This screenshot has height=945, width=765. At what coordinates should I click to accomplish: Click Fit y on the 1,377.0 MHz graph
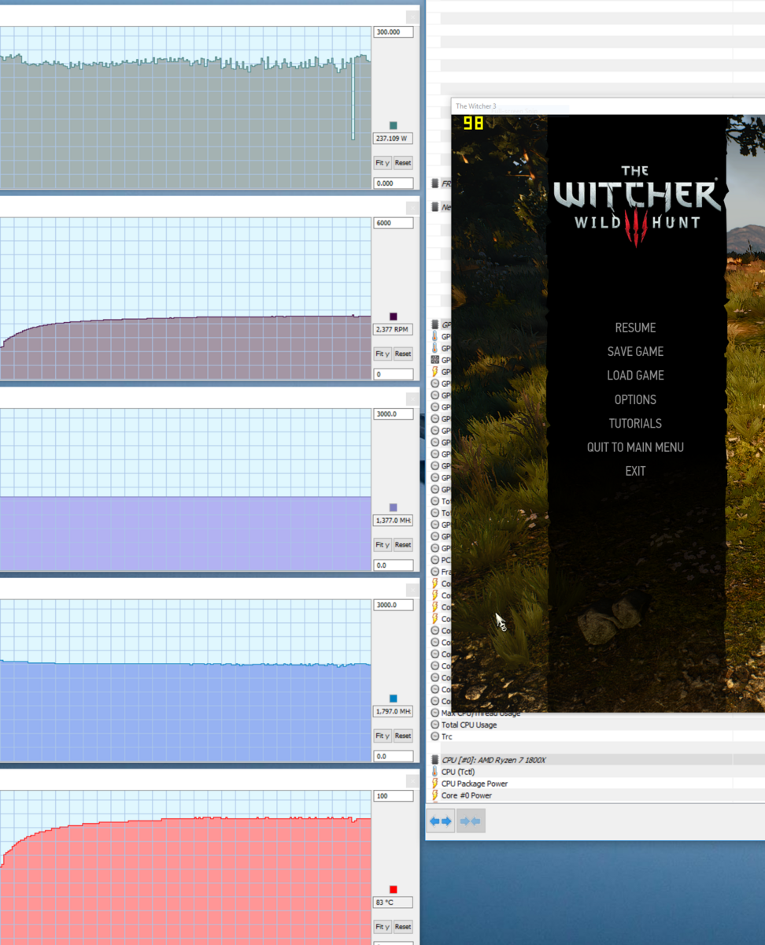point(382,545)
